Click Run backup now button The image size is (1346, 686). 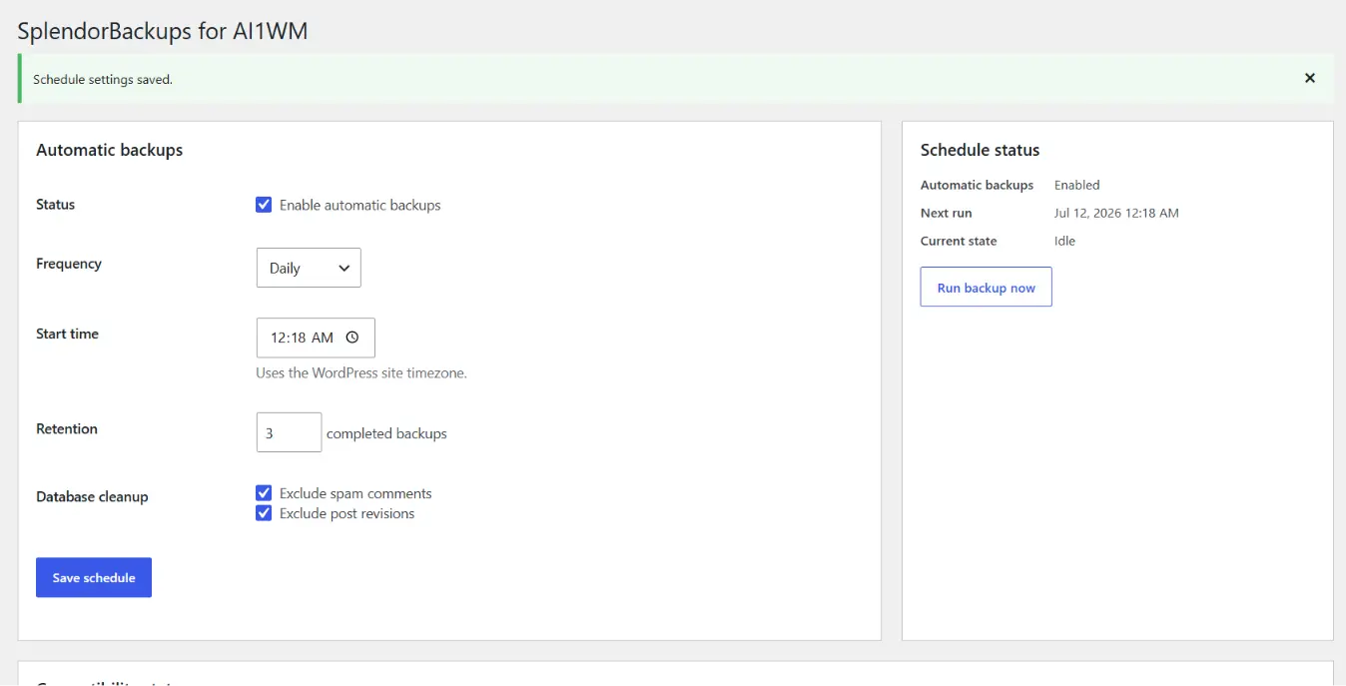pyautogui.click(x=986, y=287)
